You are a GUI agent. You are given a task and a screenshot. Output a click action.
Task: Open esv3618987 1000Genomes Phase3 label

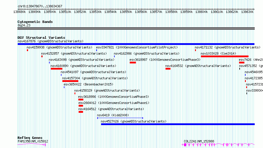click(165, 60)
